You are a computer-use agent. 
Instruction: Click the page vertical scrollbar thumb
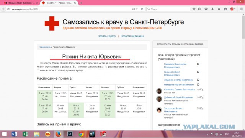[x=243, y=27]
